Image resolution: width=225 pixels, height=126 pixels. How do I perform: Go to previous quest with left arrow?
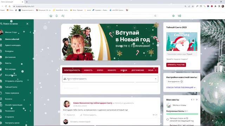pyautogui.click(x=192, y=100)
